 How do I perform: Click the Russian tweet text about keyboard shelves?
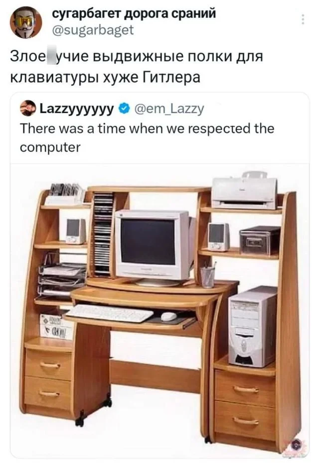point(137,67)
